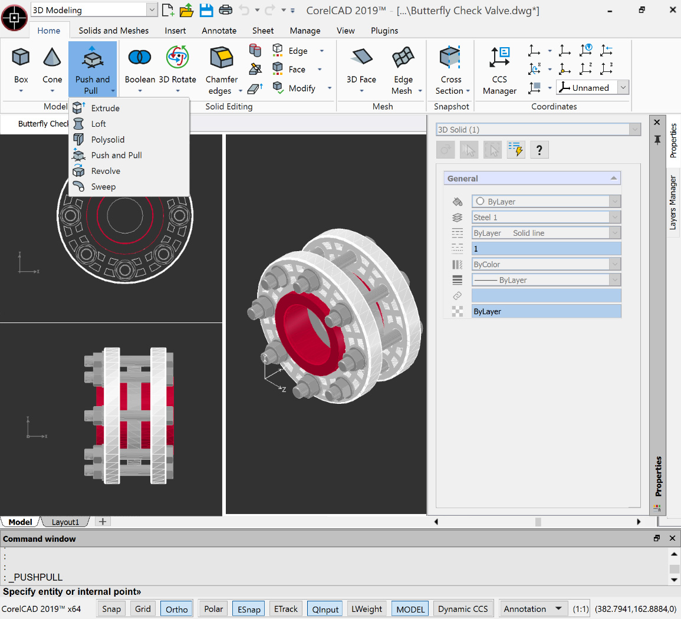Switch to the Solids and Meshes tab
Screen dimensions: 681x619
click(114, 31)
